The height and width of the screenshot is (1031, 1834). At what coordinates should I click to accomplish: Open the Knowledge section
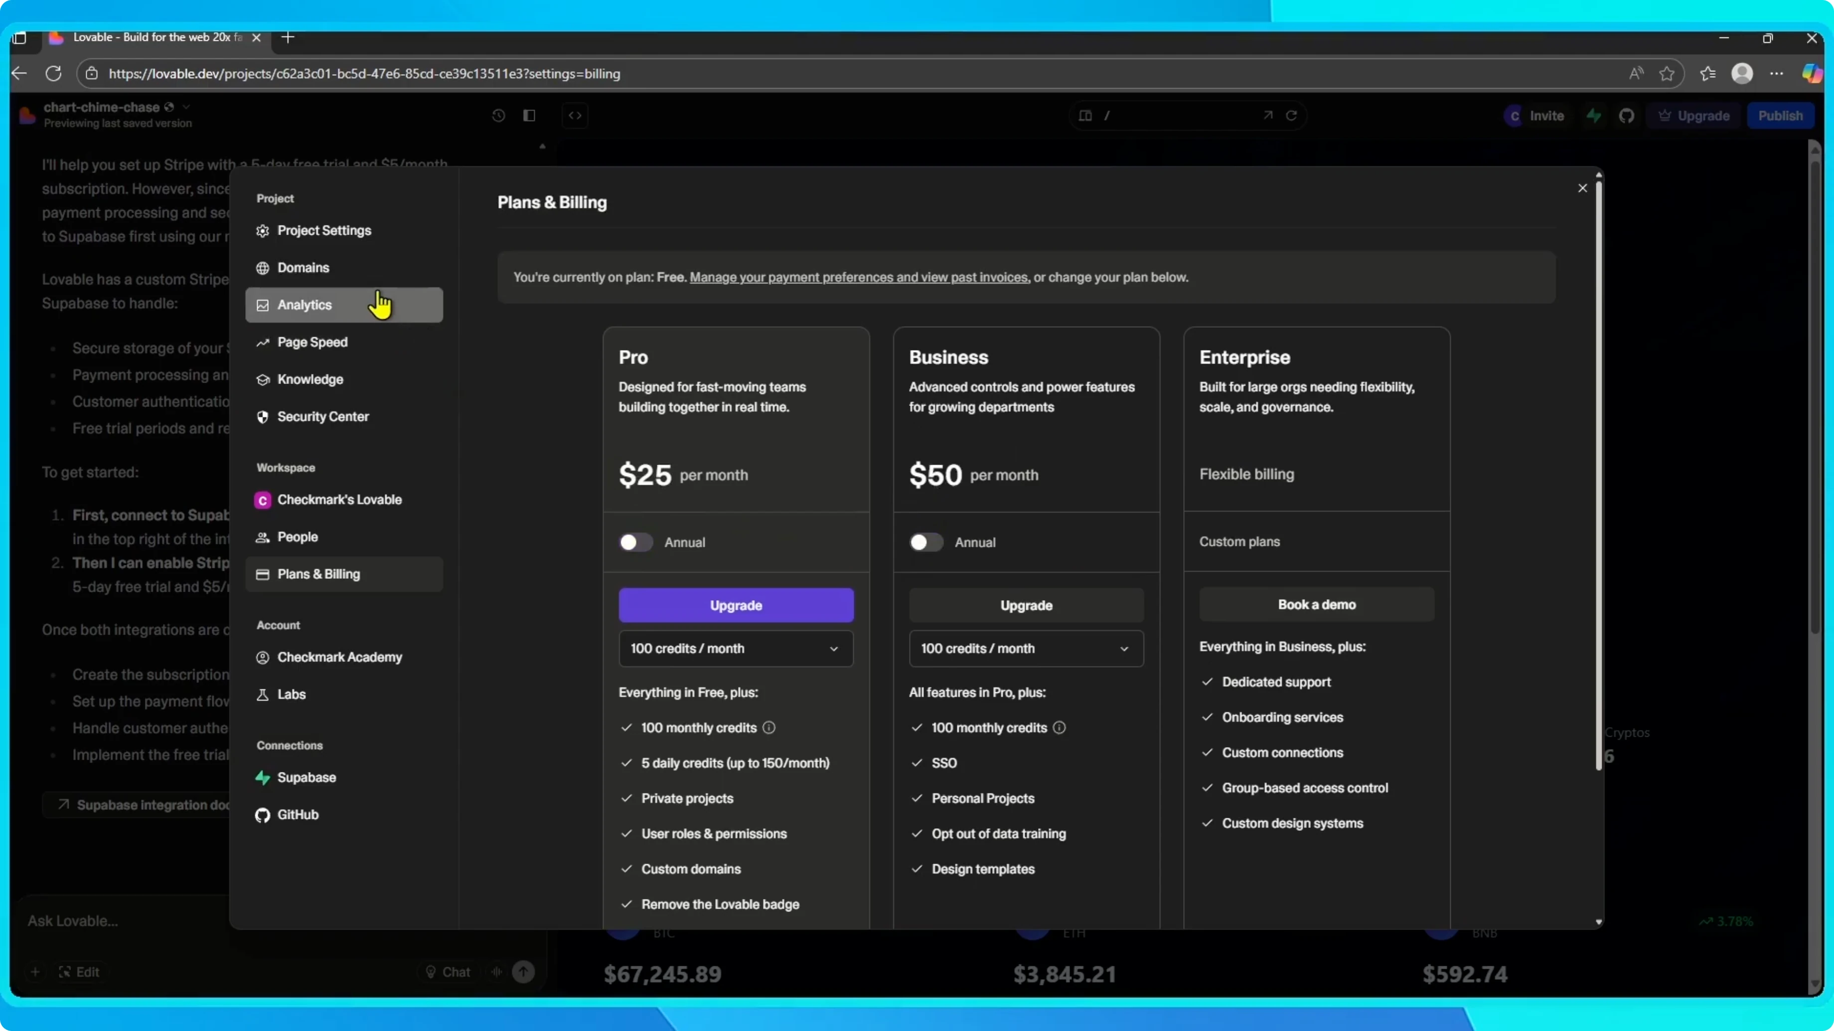344,379
